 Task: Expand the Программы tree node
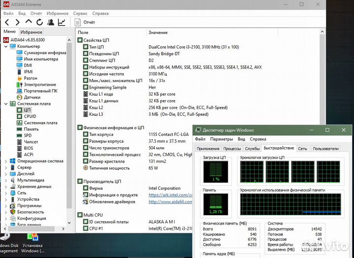6,206
